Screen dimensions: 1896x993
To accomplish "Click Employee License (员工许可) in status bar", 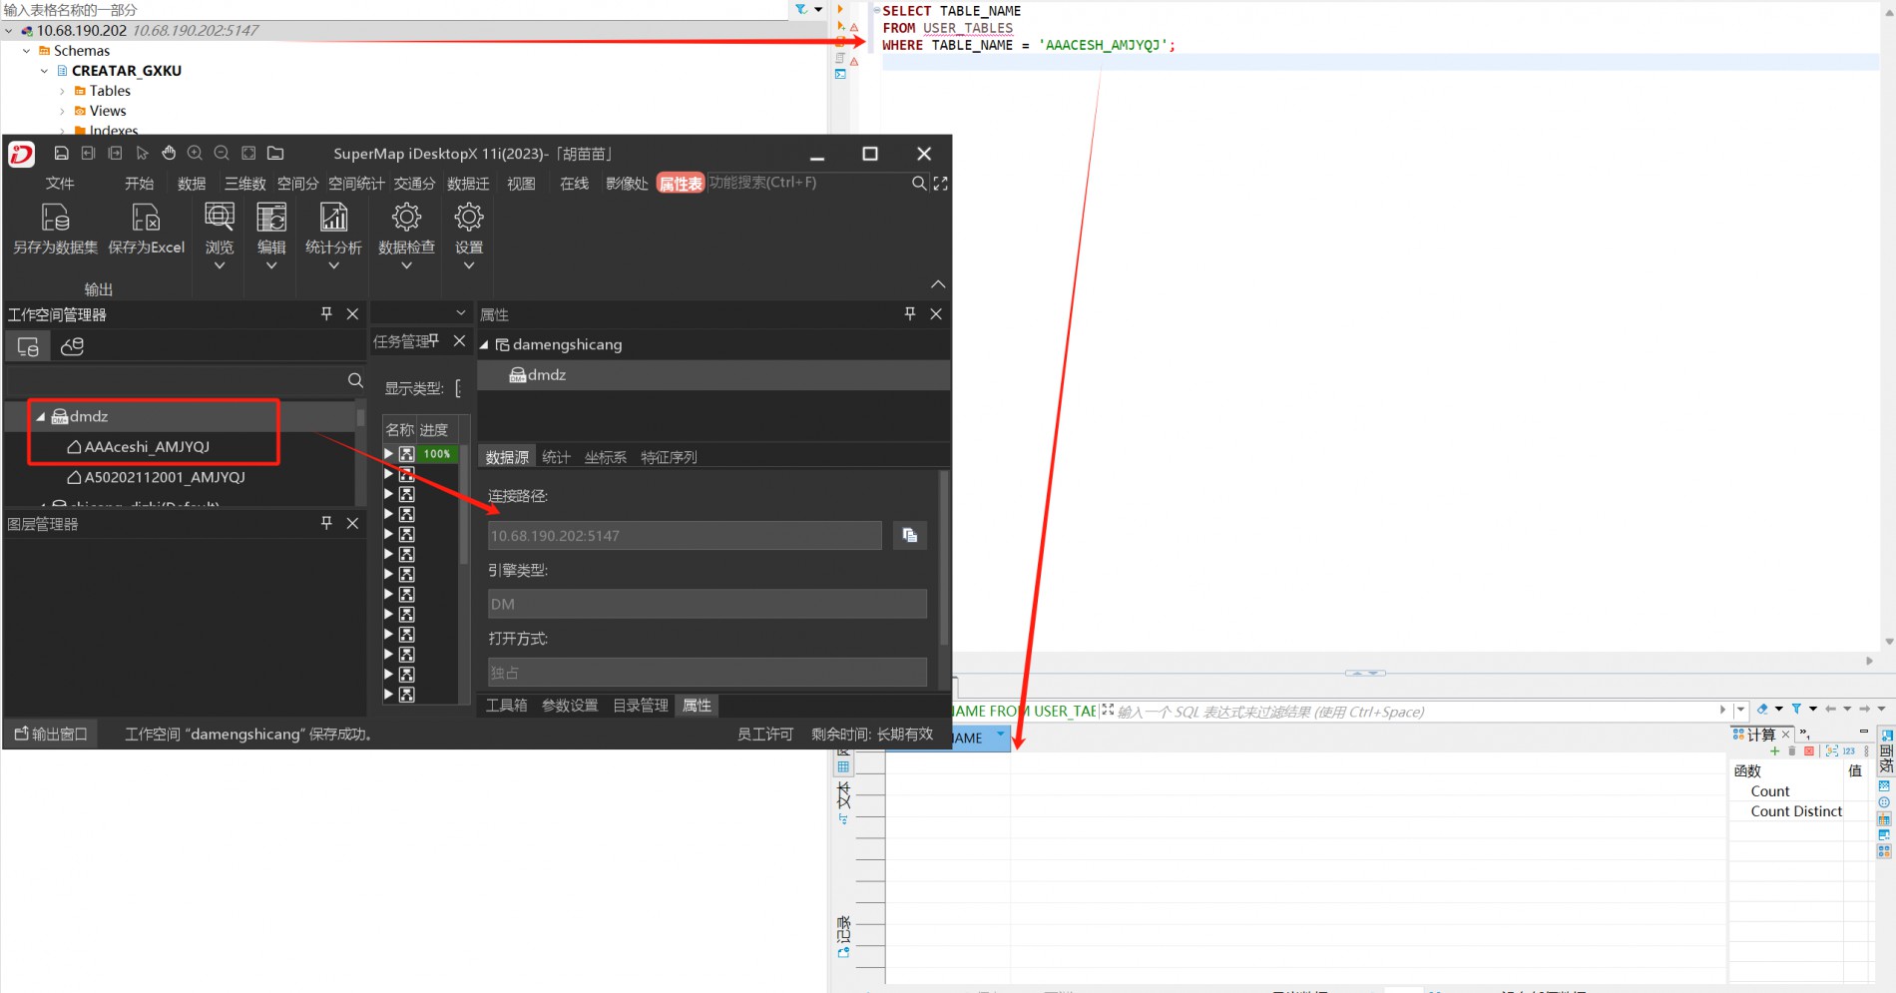I will [764, 734].
